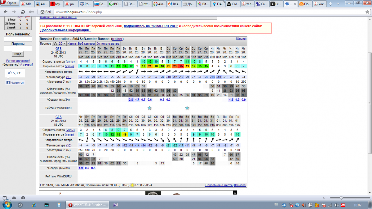
Task: Open the Карта map tab
Action: (x=72, y=44)
